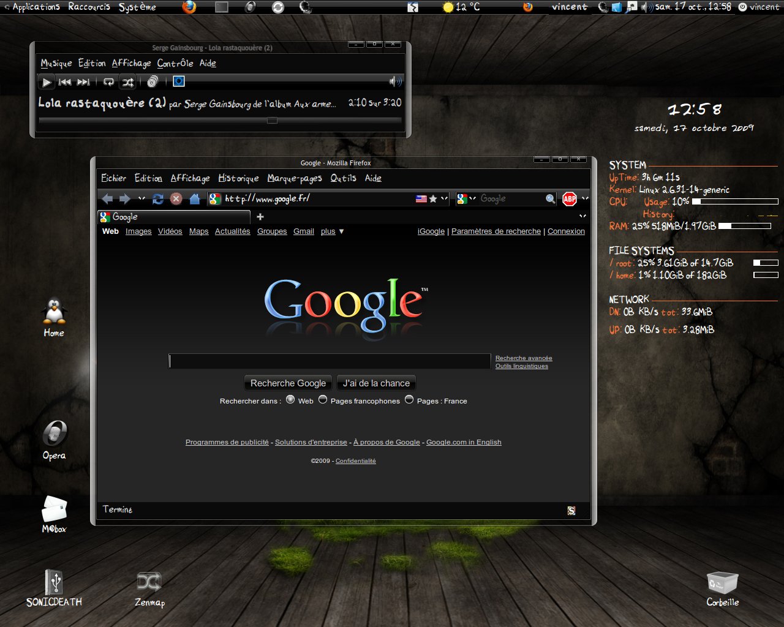
Task: Click the blue disc icon in music player toolbar
Action: point(178,81)
